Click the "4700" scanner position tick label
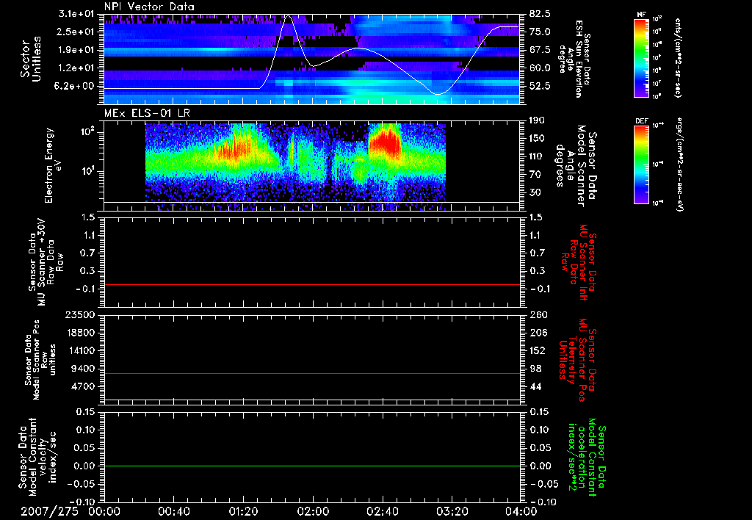 pyautogui.click(x=83, y=386)
